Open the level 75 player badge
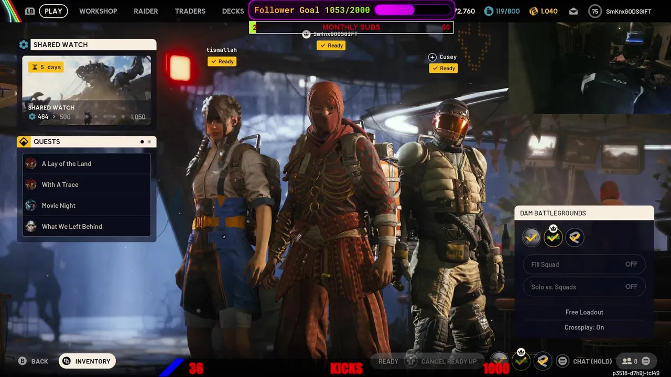671x377 pixels. [x=594, y=11]
